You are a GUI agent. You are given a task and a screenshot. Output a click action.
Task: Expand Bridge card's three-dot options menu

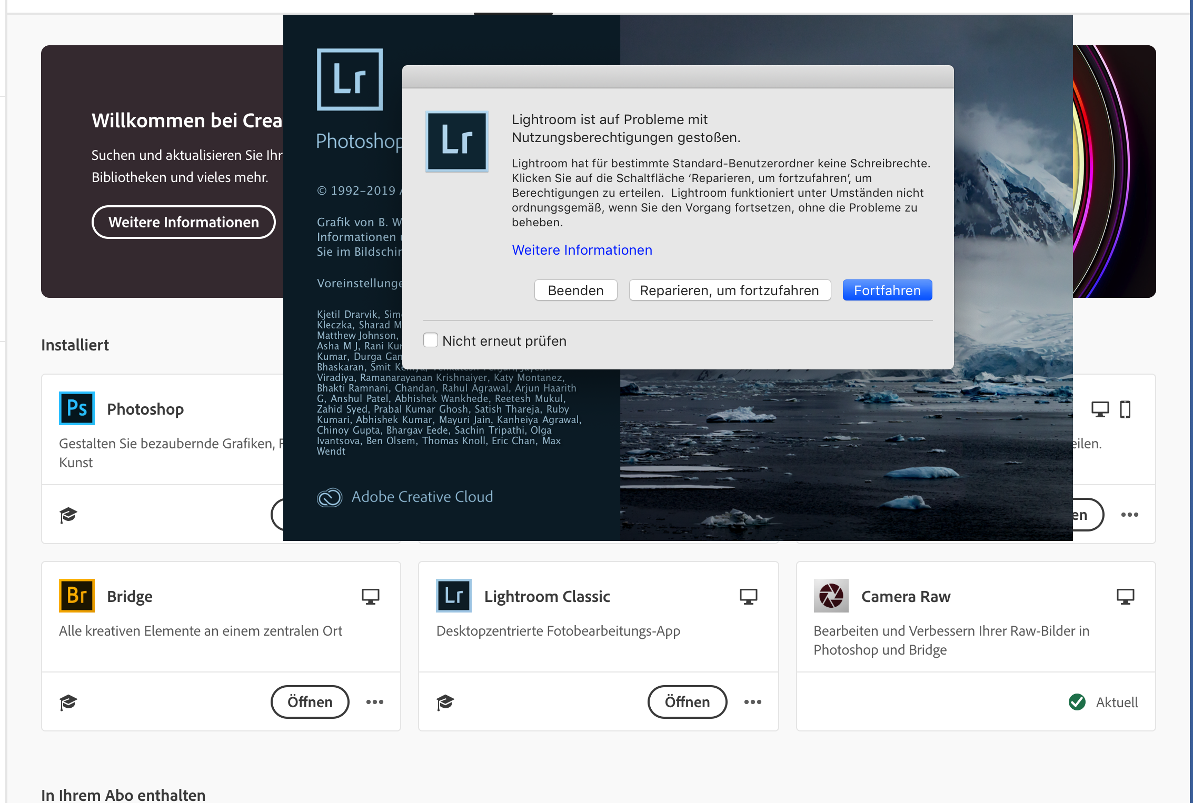375,702
